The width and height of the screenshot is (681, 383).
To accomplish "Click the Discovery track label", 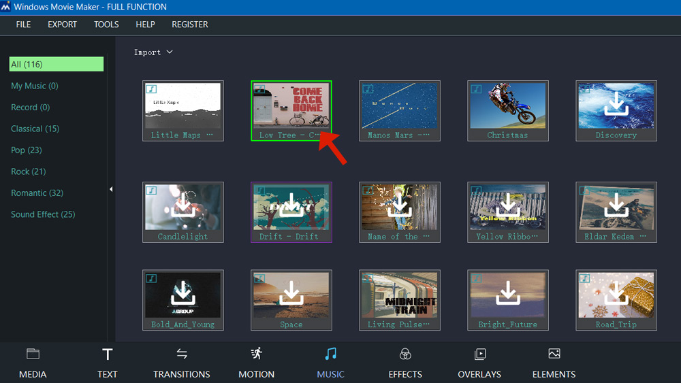I will (x=616, y=135).
